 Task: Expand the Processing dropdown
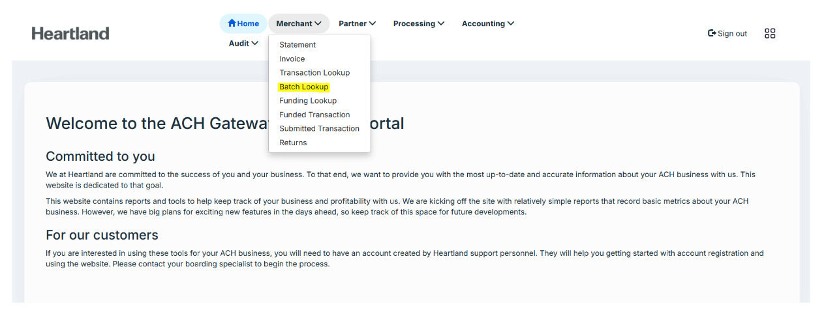418,23
